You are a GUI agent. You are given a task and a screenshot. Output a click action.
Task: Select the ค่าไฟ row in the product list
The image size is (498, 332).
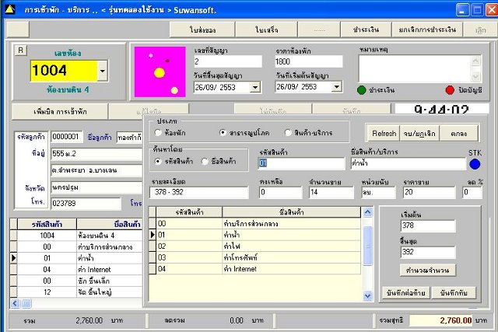coord(258,246)
